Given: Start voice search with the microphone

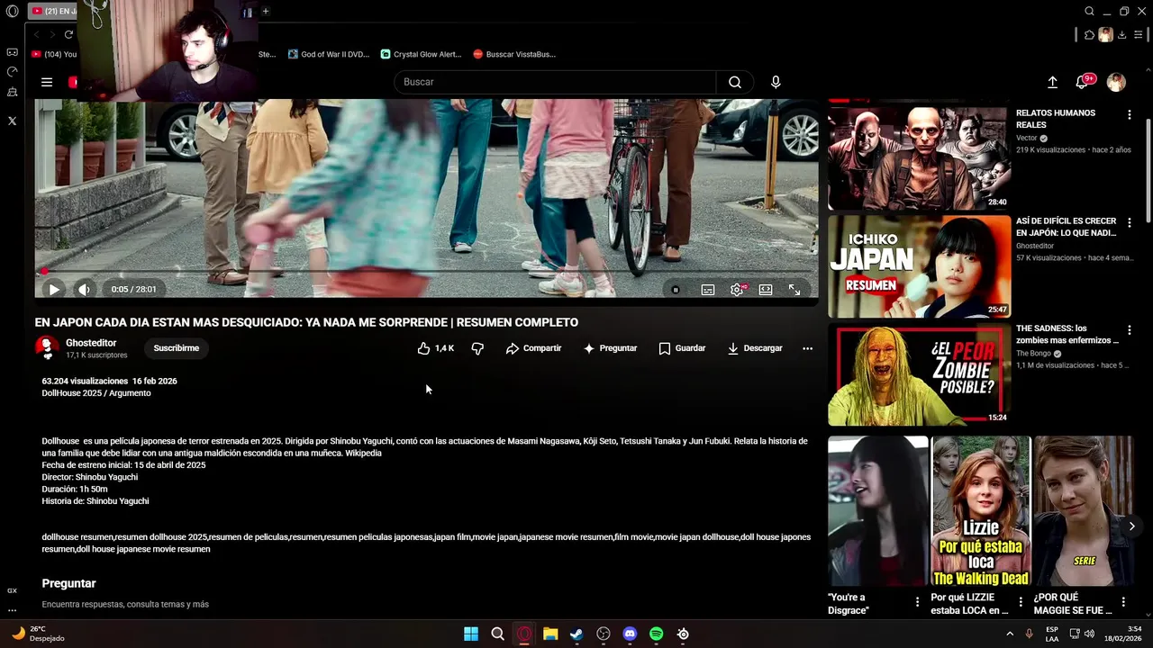Looking at the screenshot, I should click(x=776, y=82).
